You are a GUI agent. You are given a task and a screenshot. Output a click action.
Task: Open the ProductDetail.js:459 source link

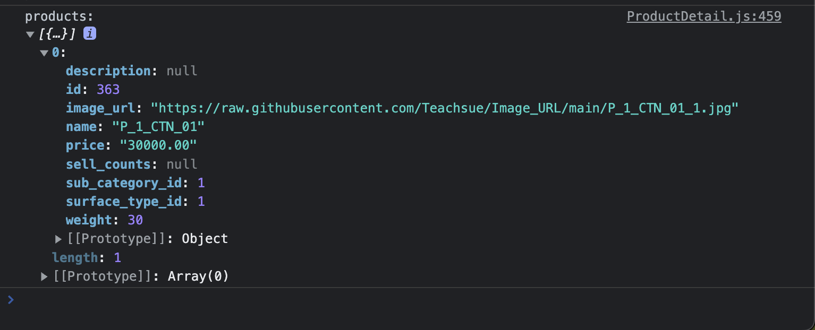[704, 16]
